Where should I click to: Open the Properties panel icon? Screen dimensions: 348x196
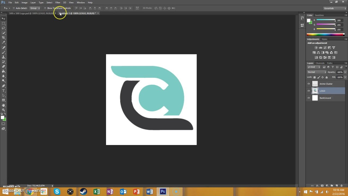pyautogui.click(x=302, y=25)
